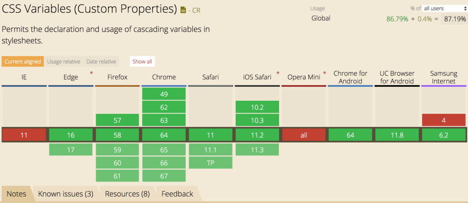Select the Samsung Internet 6.2 cell
The height and width of the screenshot is (203, 468).
(444, 135)
